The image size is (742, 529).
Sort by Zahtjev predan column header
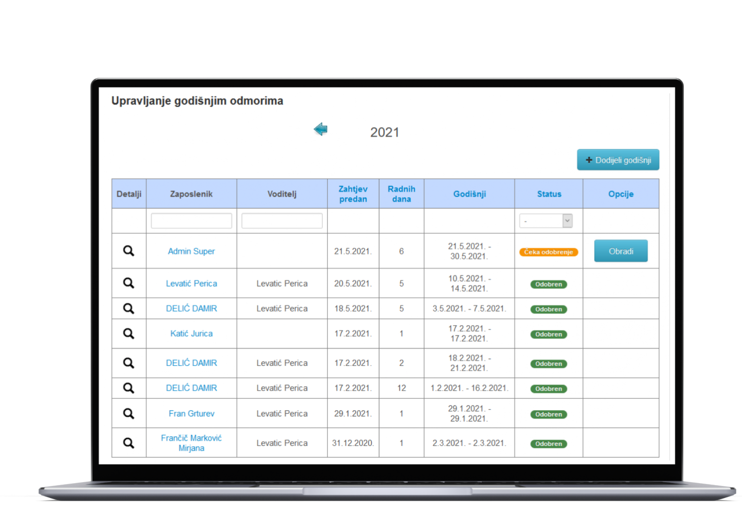[x=353, y=194]
